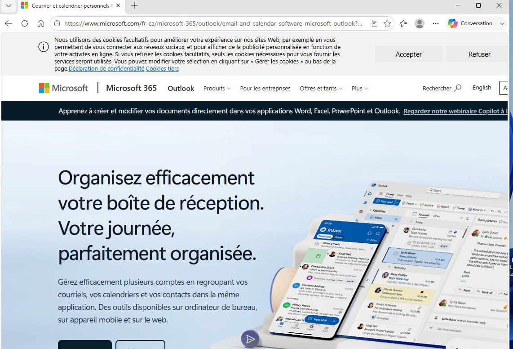Click the address bar URL field
513x349 pixels.
click(x=213, y=23)
